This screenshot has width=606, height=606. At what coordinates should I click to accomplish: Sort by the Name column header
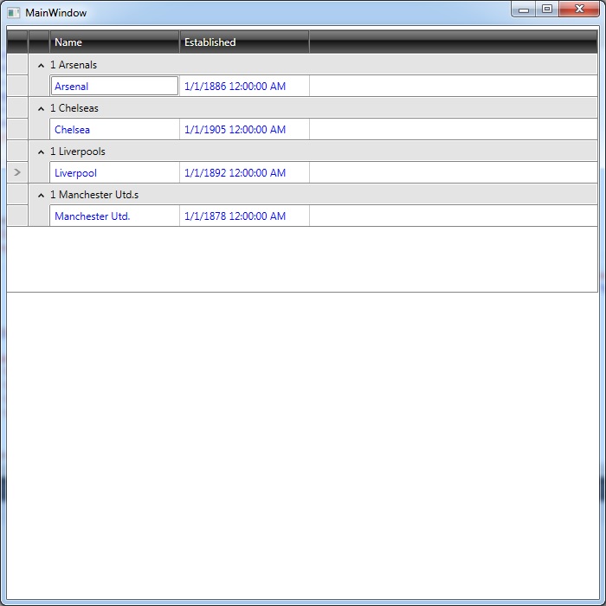coord(114,42)
